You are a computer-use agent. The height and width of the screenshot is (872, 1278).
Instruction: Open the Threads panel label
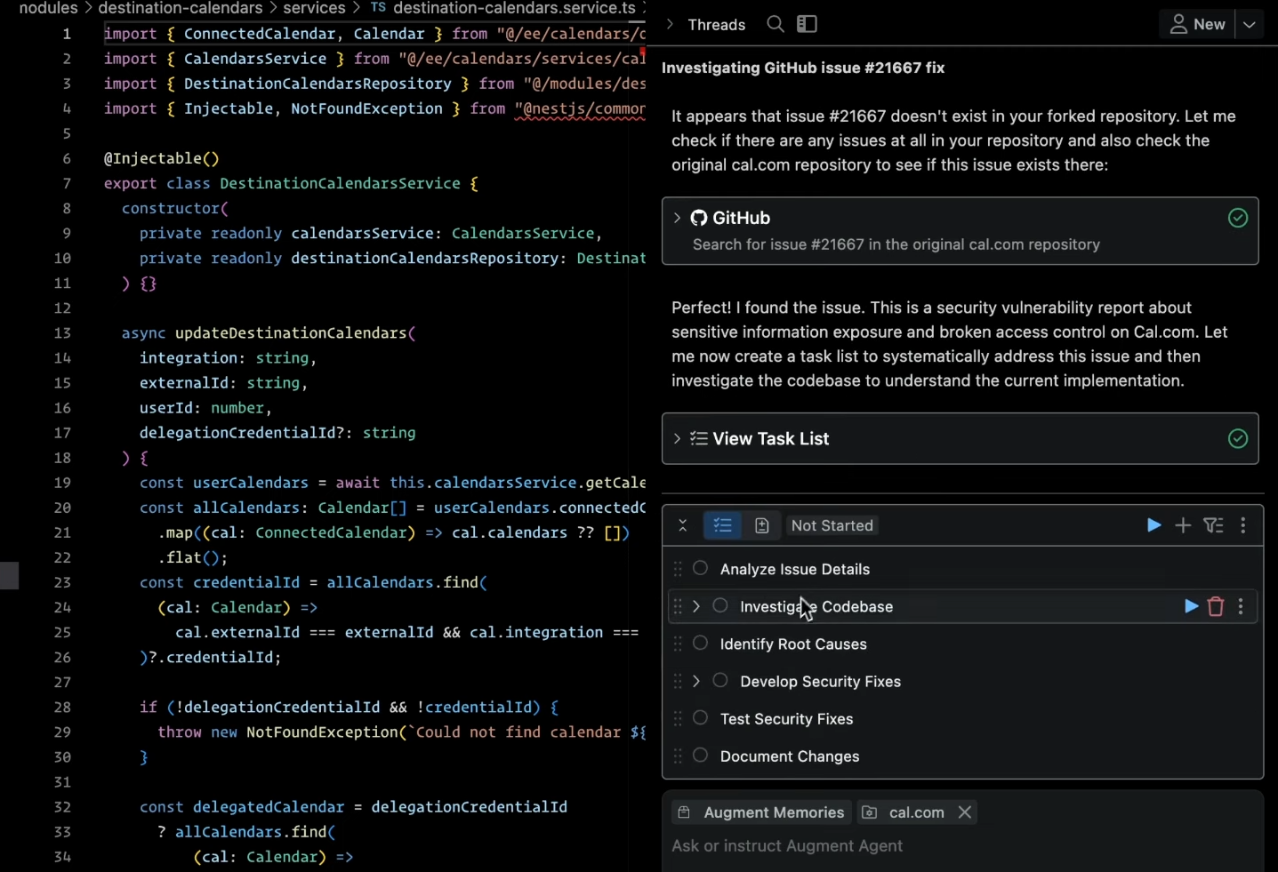[717, 24]
